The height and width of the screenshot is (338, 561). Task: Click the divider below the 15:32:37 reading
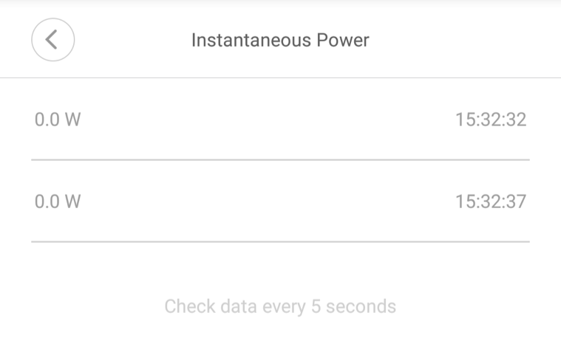pos(280,241)
